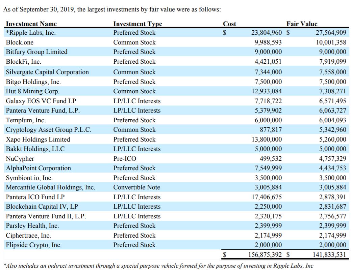Click Hut 8 Mining cost 12,933,084
Viewport: 351px width, 274px height.
267,91
